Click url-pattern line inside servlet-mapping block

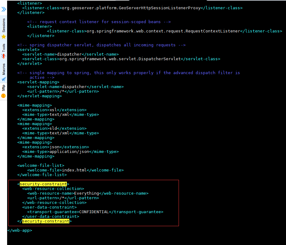coord(63,91)
